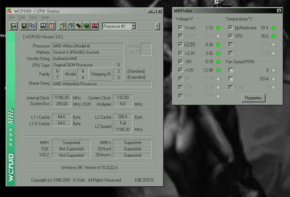
Task: Click the SSE2 Not Supported field
Action: 71,155
